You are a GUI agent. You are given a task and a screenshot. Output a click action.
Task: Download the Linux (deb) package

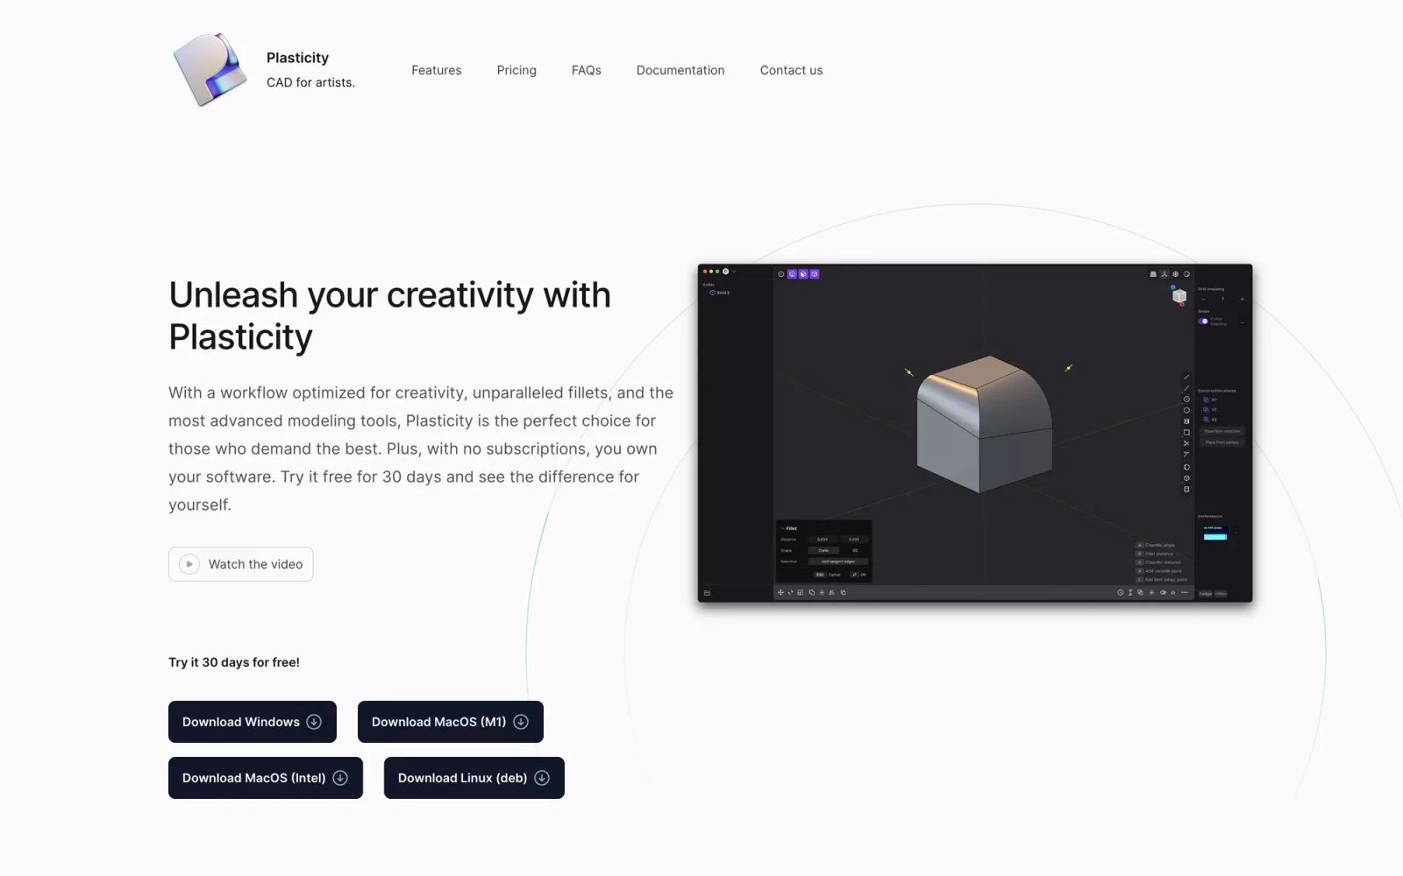[x=474, y=778]
